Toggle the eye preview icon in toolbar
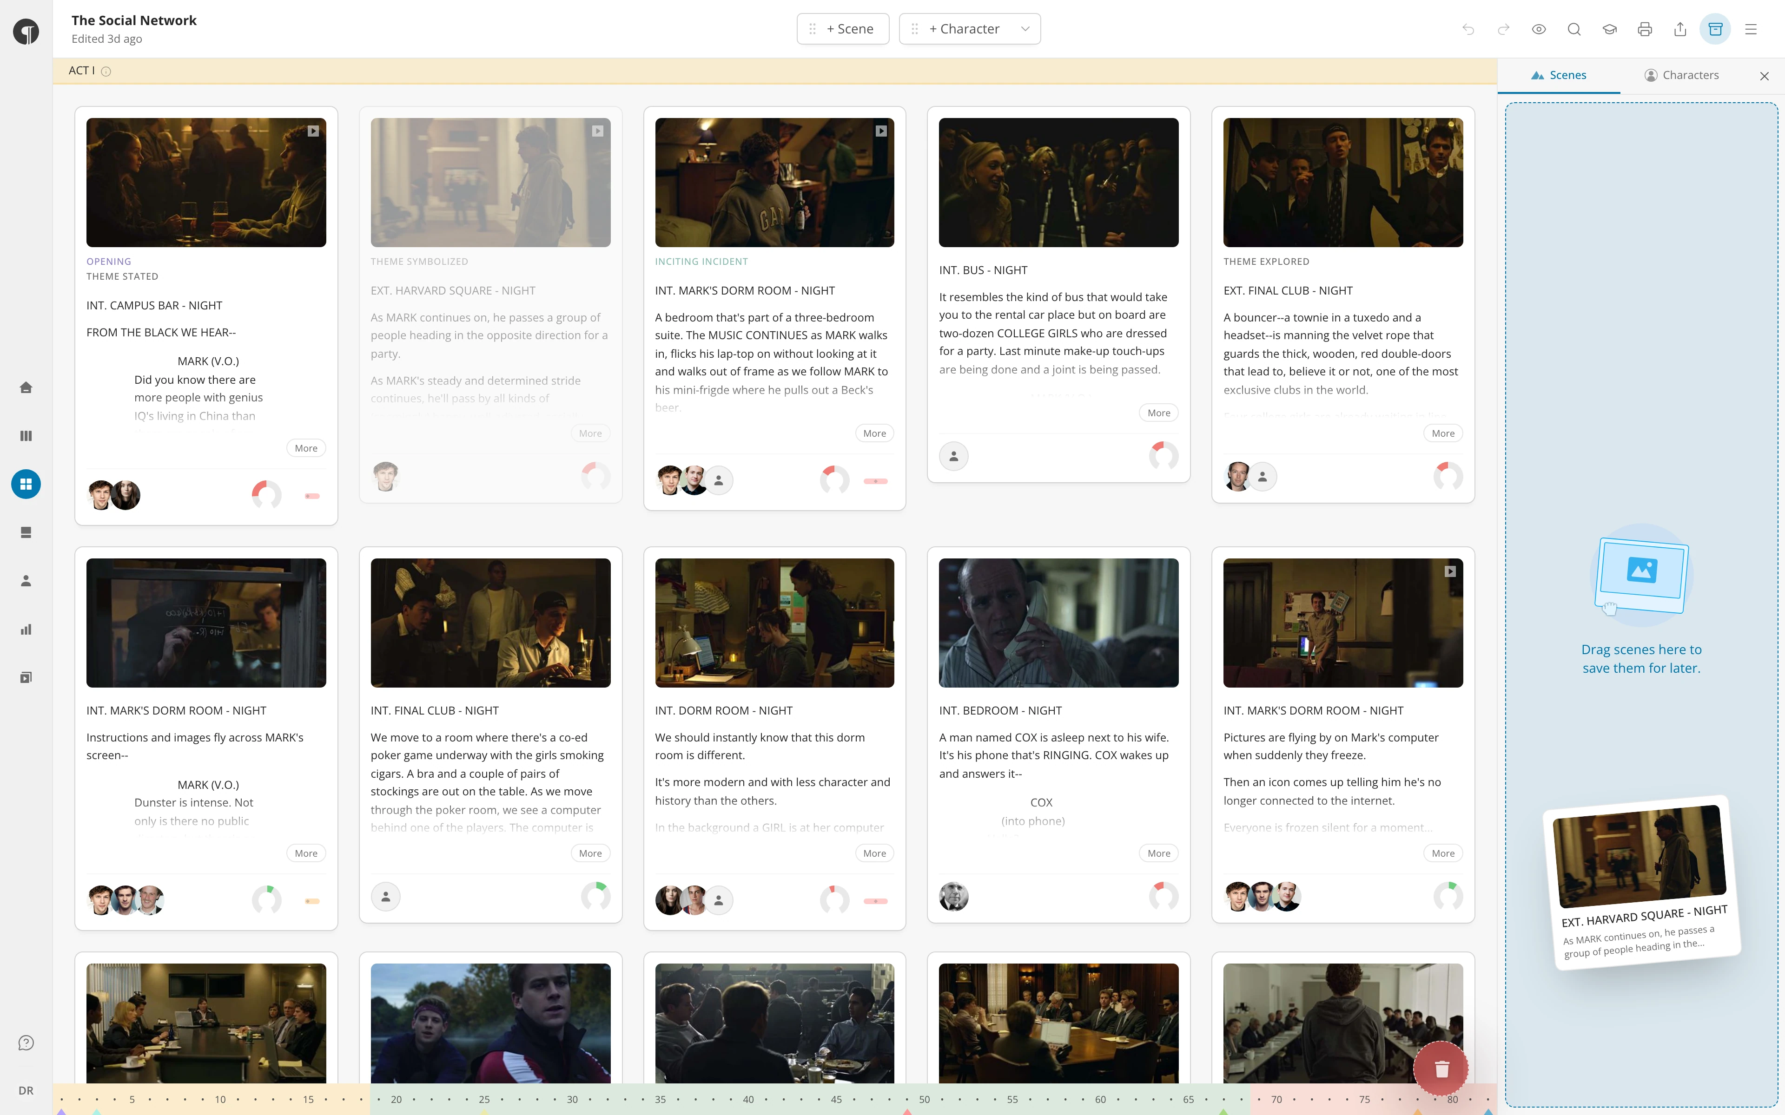 pos(1539,29)
